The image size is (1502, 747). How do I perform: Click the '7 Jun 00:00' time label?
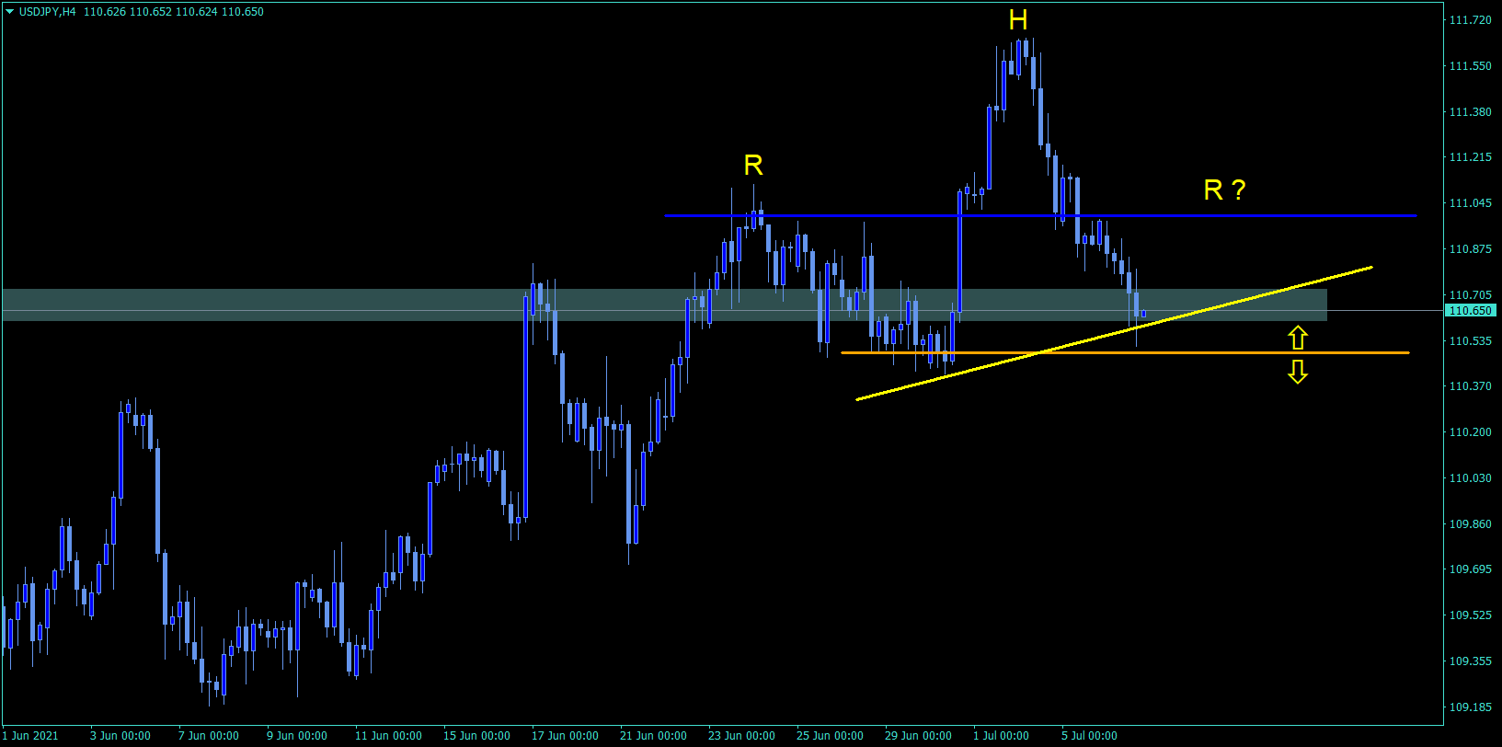click(209, 736)
